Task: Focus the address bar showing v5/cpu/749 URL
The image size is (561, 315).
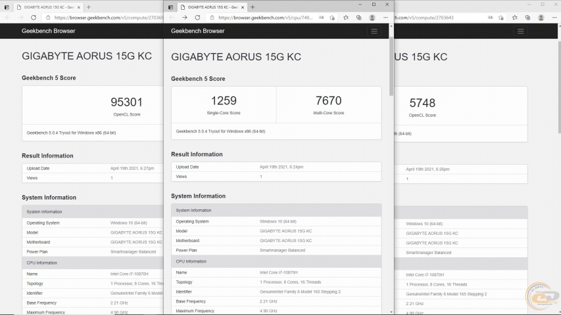Action: click(x=265, y=18)
